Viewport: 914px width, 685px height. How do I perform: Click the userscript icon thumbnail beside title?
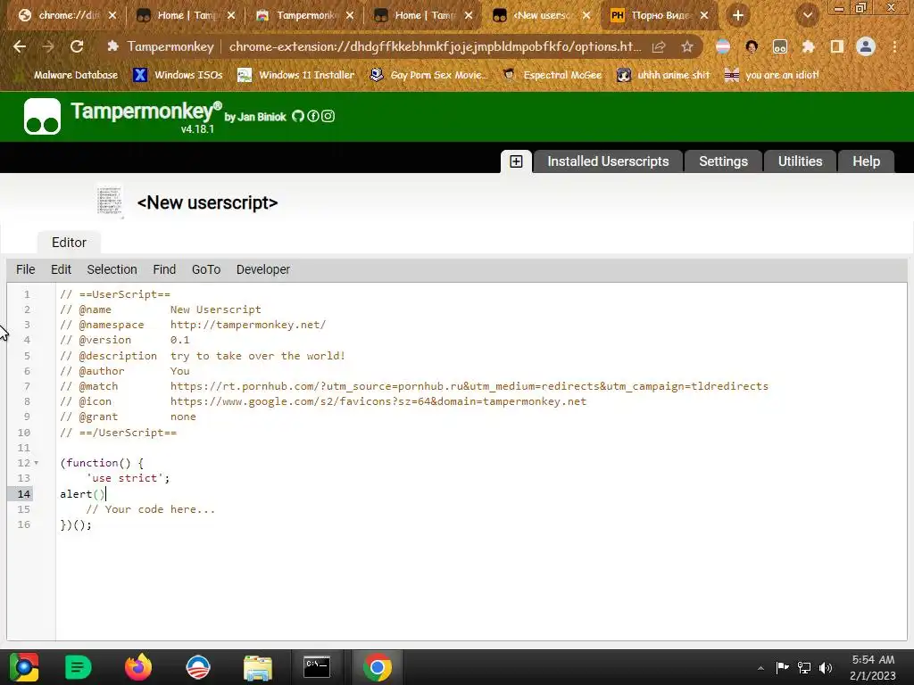point(110,202)
